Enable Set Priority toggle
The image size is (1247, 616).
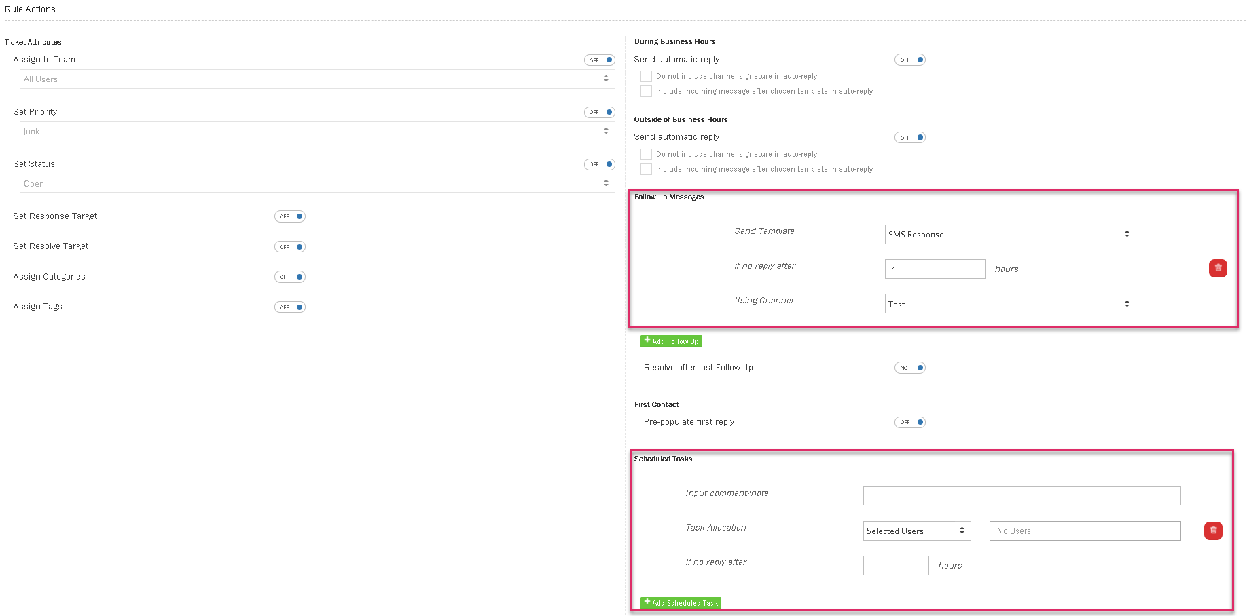pyautogui.click(x=599, y=113)
